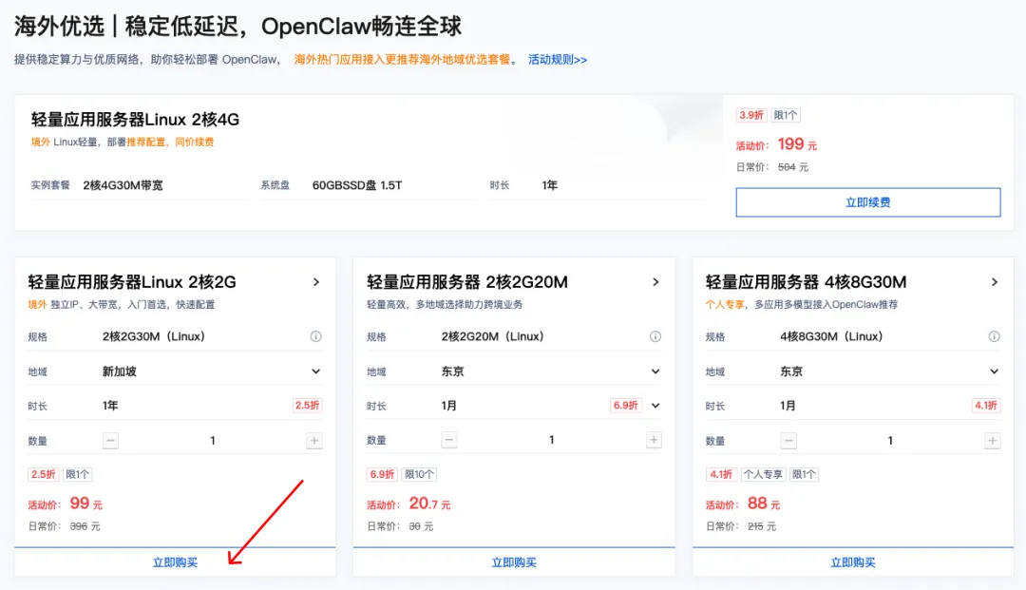Click title 轻量应用服务器Linux 2核2G
The width and height of the screenshot is (1026, 590).
tap(131, 282)
